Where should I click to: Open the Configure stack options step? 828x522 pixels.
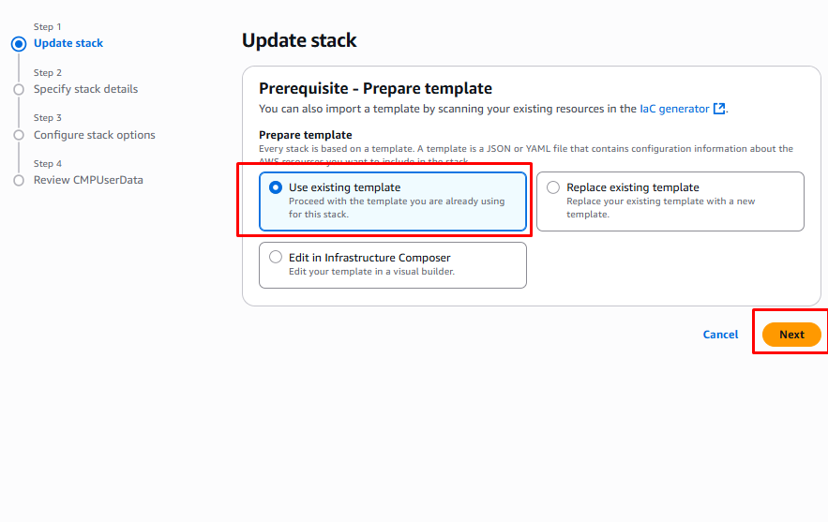coord(94,135)
